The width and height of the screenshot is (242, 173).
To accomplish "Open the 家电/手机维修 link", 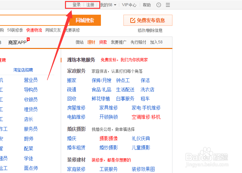I will point(146,108).
